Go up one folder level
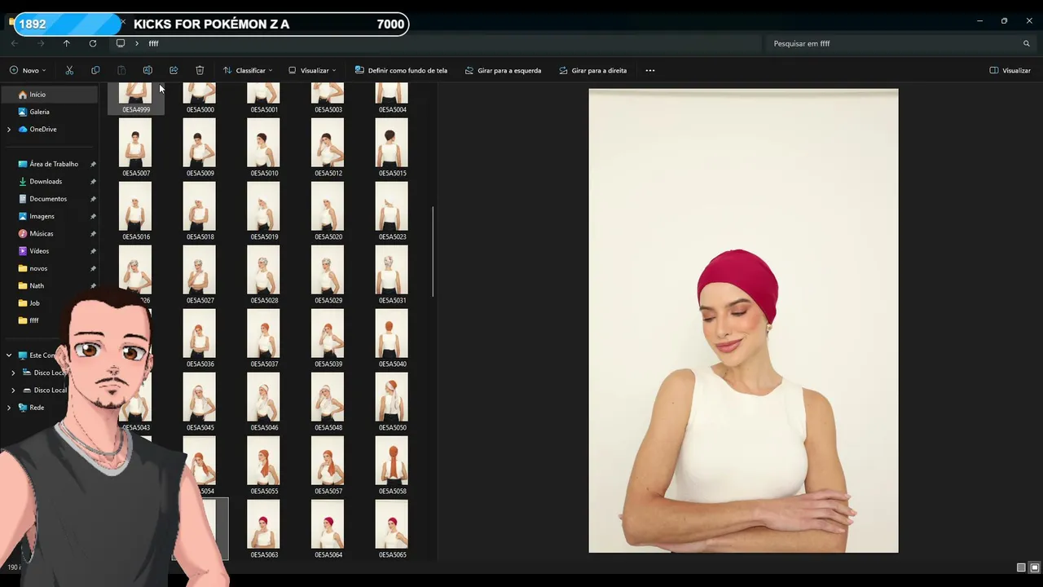This screenshot has width=1043, height=587. (67, 43)
